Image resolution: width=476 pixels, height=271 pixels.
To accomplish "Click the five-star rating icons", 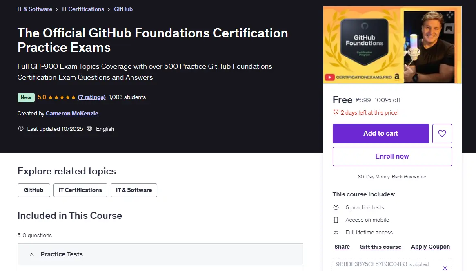I will pos(62,97).
